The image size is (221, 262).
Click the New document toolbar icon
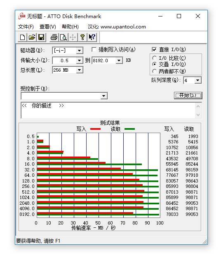pos(22,37)
